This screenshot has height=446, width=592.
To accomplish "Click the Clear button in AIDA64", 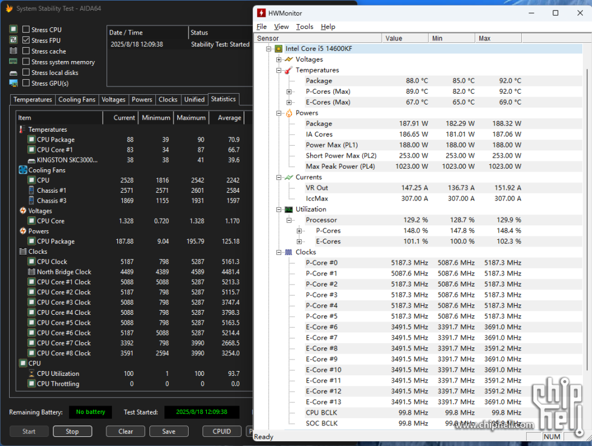I will pos(125,431).
